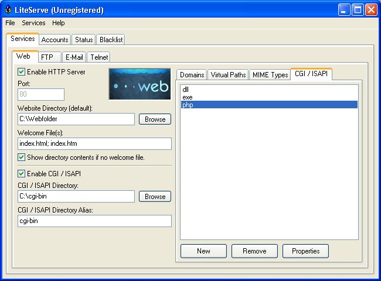
Task: Open the File menu
Action: (10, 23)
